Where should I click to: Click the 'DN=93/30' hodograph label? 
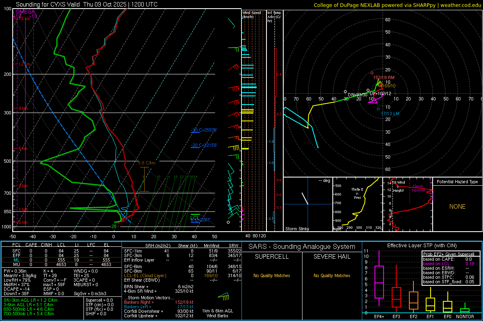[x=357, y=95]
